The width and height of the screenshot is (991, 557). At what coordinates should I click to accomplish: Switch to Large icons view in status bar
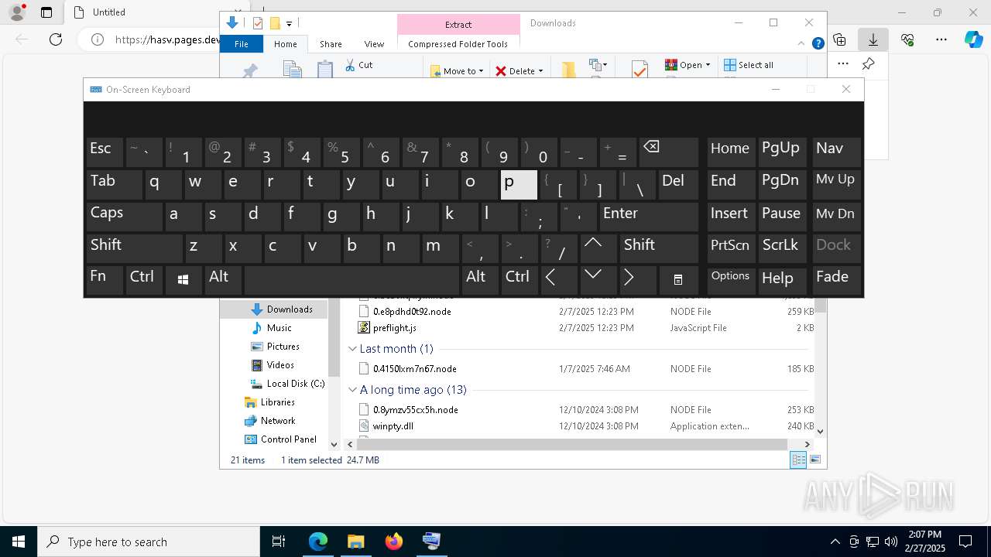(x=815, y=460)
